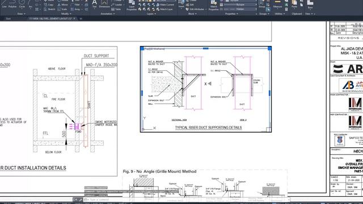Expand the Modify panel
Viewport: 363px width, 204px height.
(x=66, y=14)
